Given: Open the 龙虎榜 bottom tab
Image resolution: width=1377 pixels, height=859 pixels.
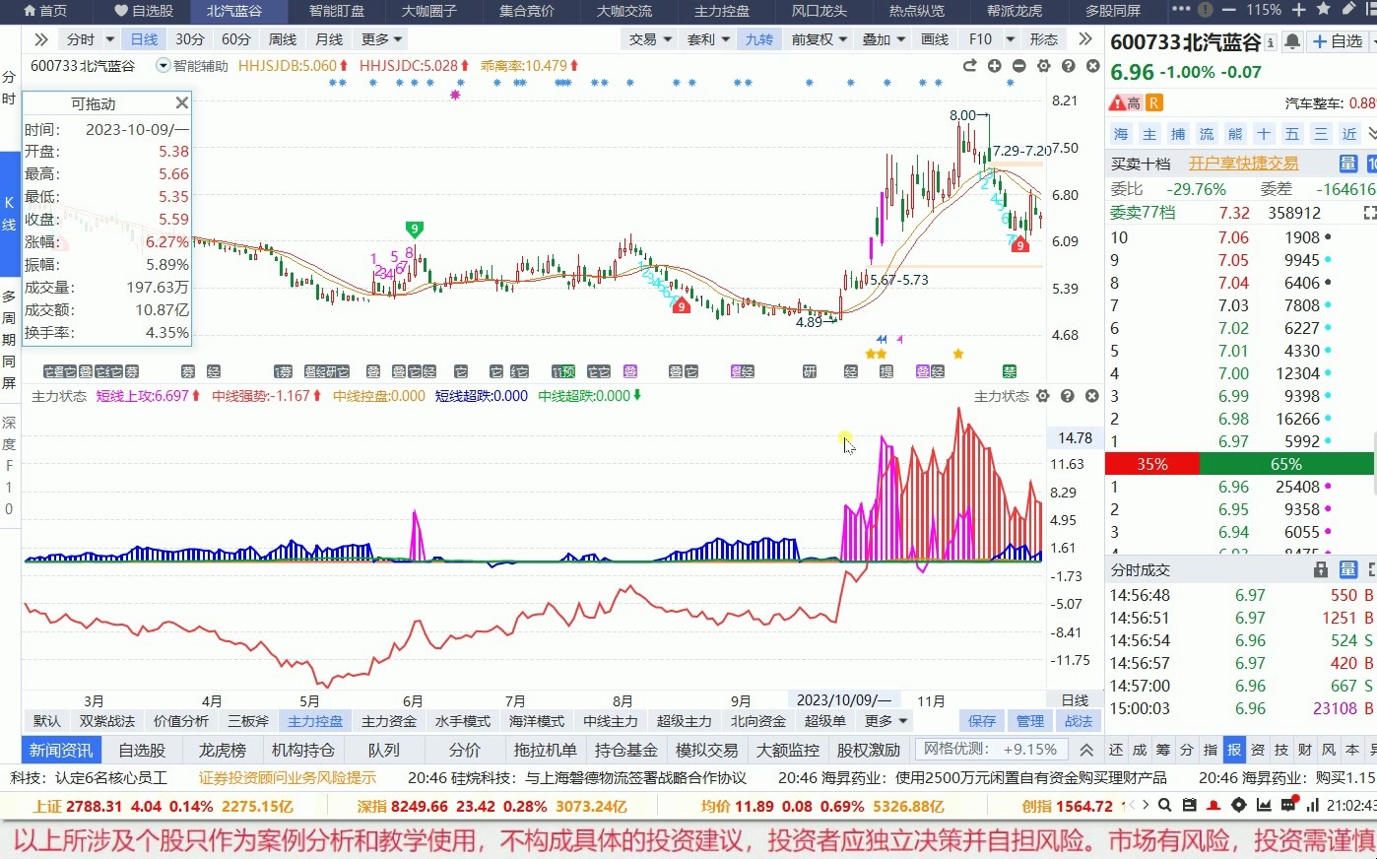Looking at the screenshot, I should (223, 750).
